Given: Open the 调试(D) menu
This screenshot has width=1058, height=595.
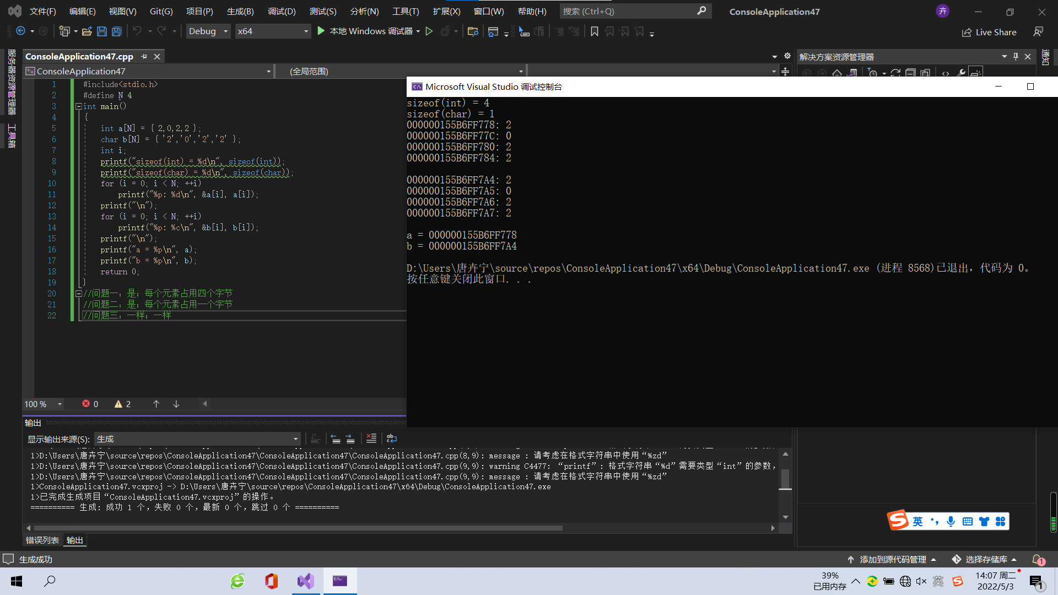Looking at the screenshot, I should point(281,11).
